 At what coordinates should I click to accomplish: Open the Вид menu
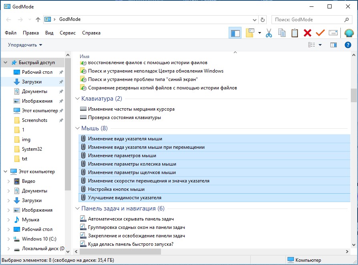click(49, 33)
